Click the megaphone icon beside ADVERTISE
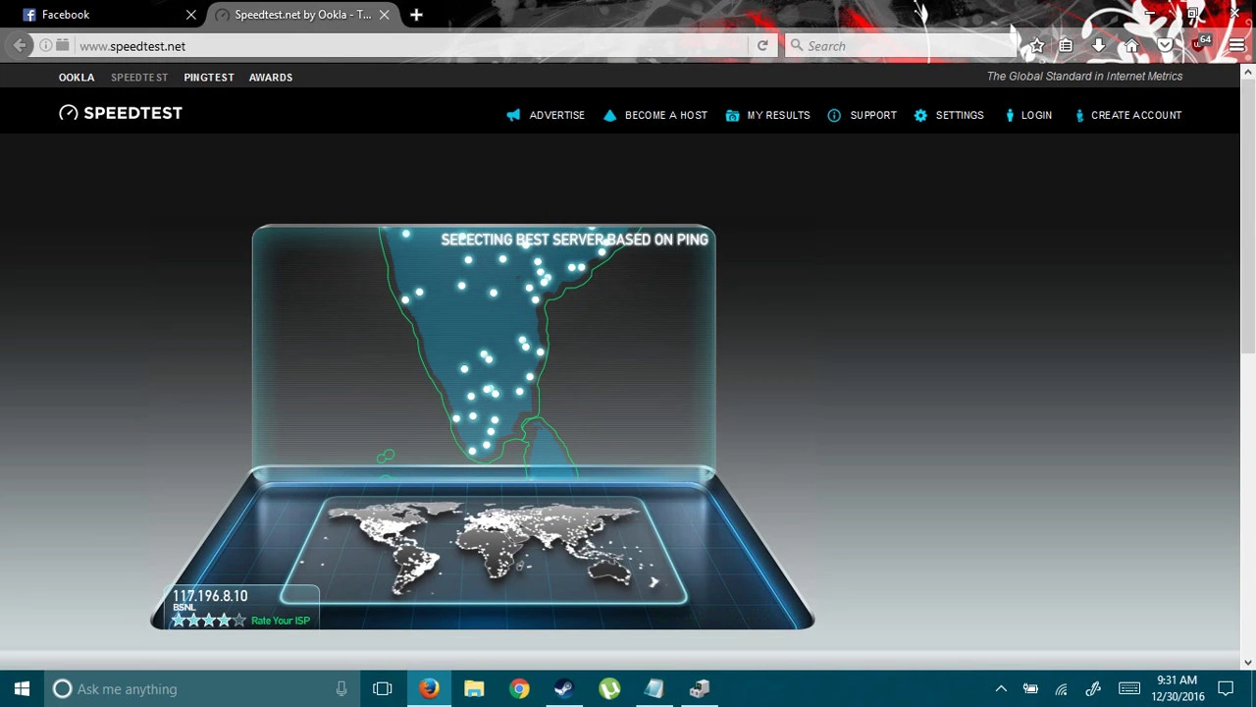 pyautogui.click(x=513, y=115)
